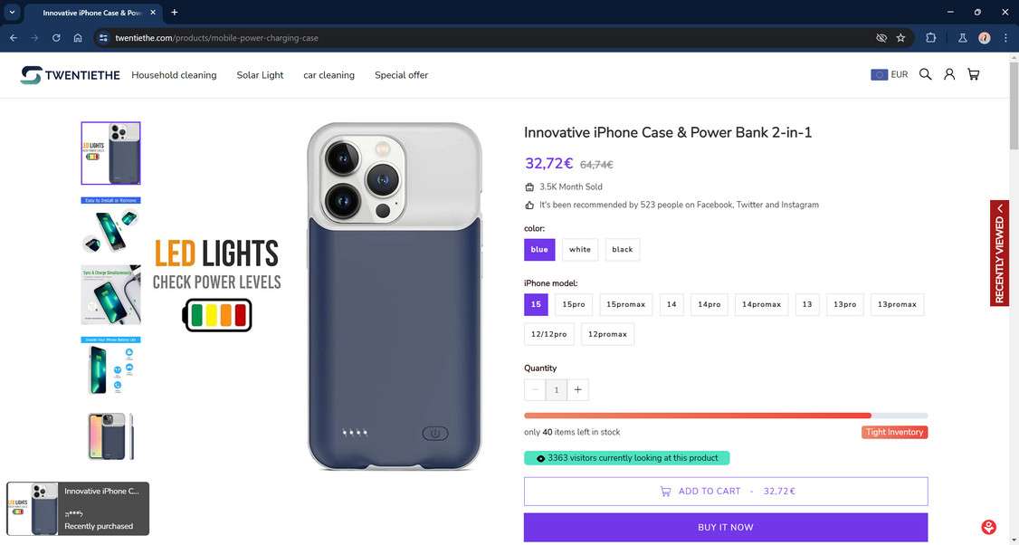Click the Add to Cart button

726,492
